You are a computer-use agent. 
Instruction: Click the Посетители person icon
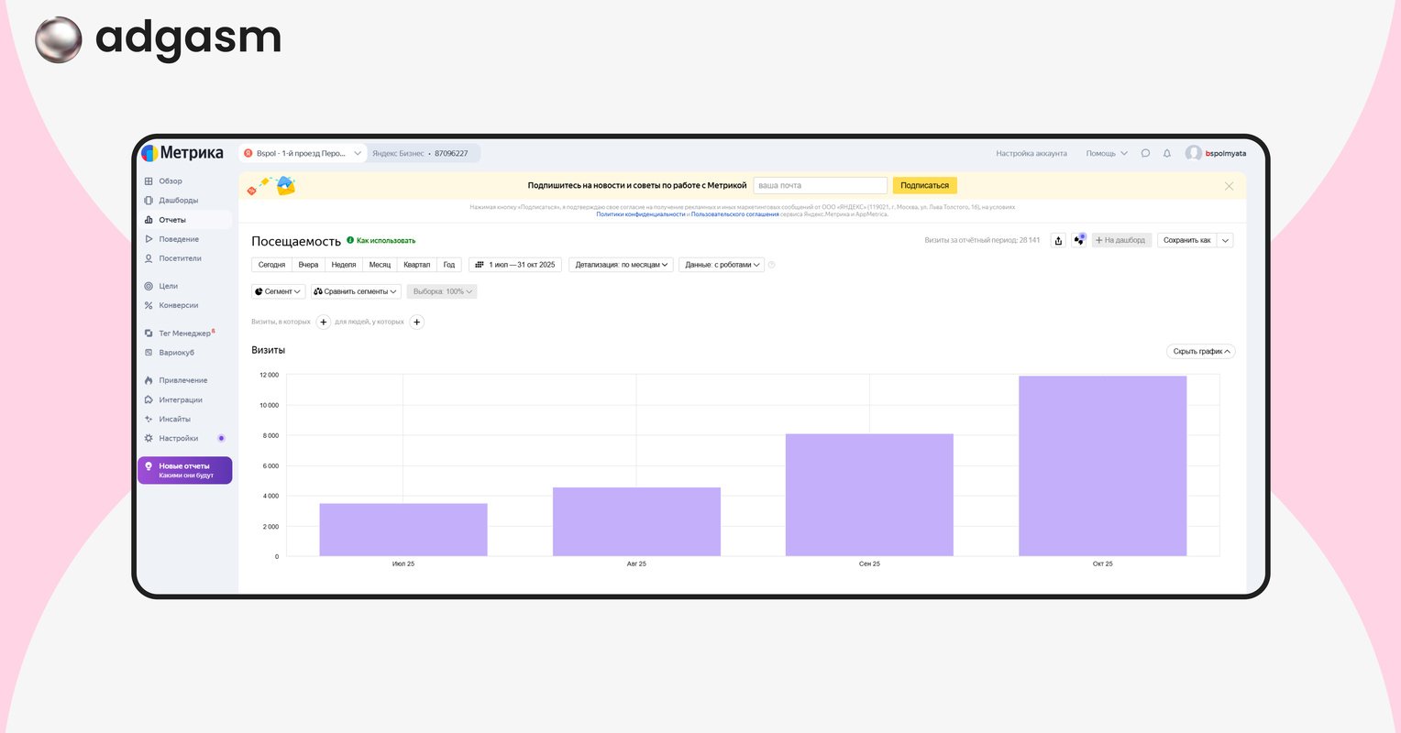pyautogui.click(x=149, y=258)
